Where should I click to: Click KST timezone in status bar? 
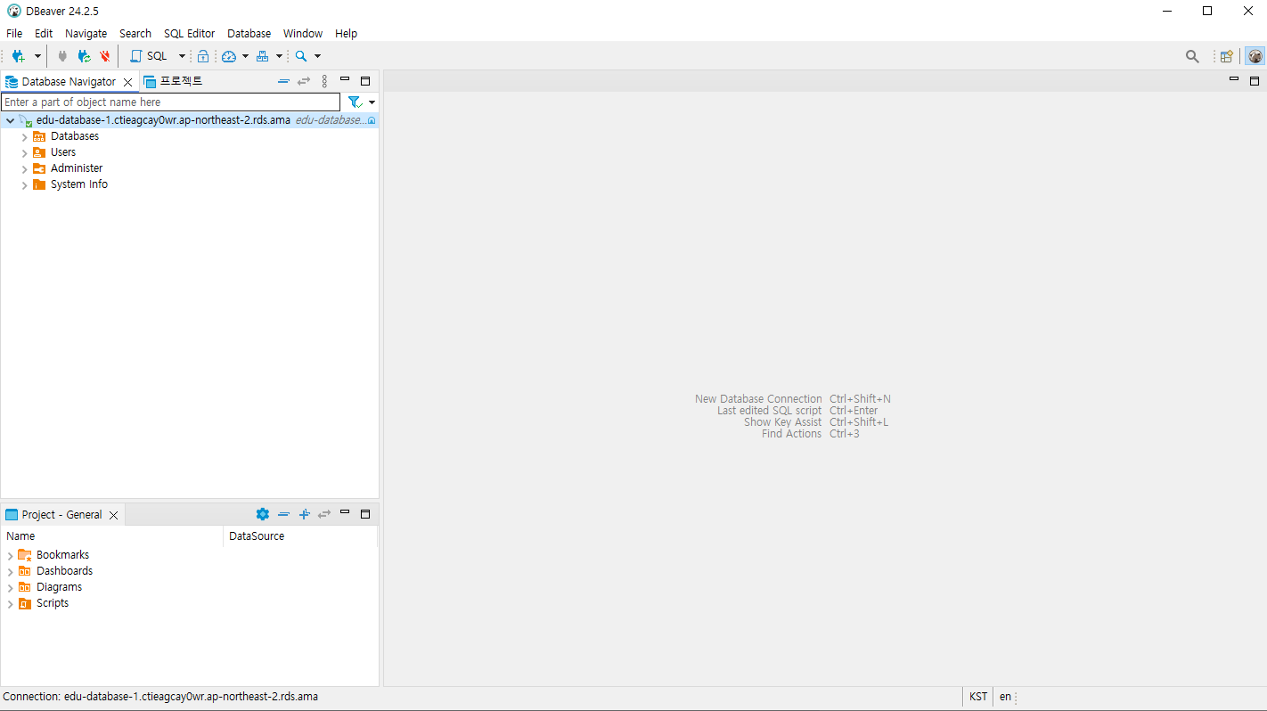point(978,697)
